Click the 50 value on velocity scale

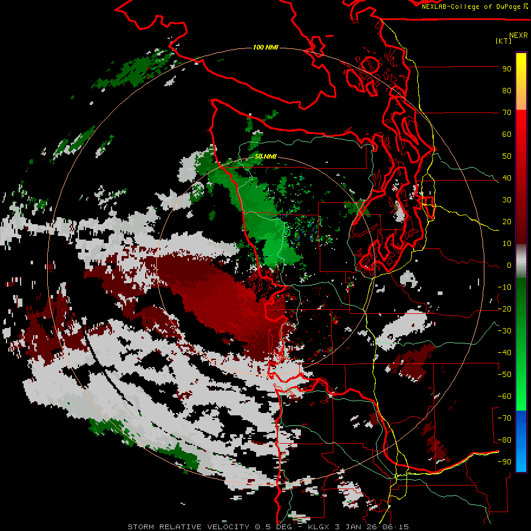[x=507, y=156]
